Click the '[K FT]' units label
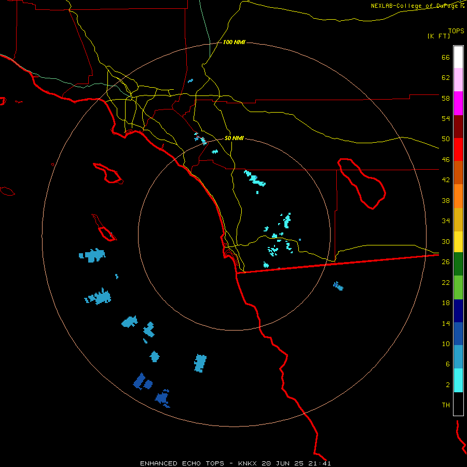The width and height of the screenshot is (467, 467). click(x=438, y=36)
